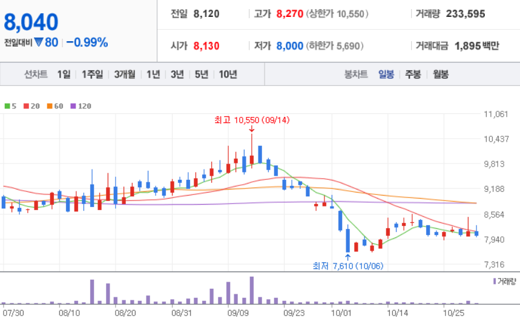Click the purple 120-day moving average swatch
The image size is (520, 327).
tap(73, 106)
